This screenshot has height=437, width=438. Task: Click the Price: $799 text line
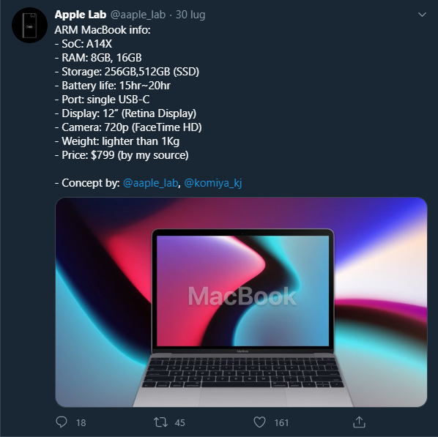pos(122,155)
